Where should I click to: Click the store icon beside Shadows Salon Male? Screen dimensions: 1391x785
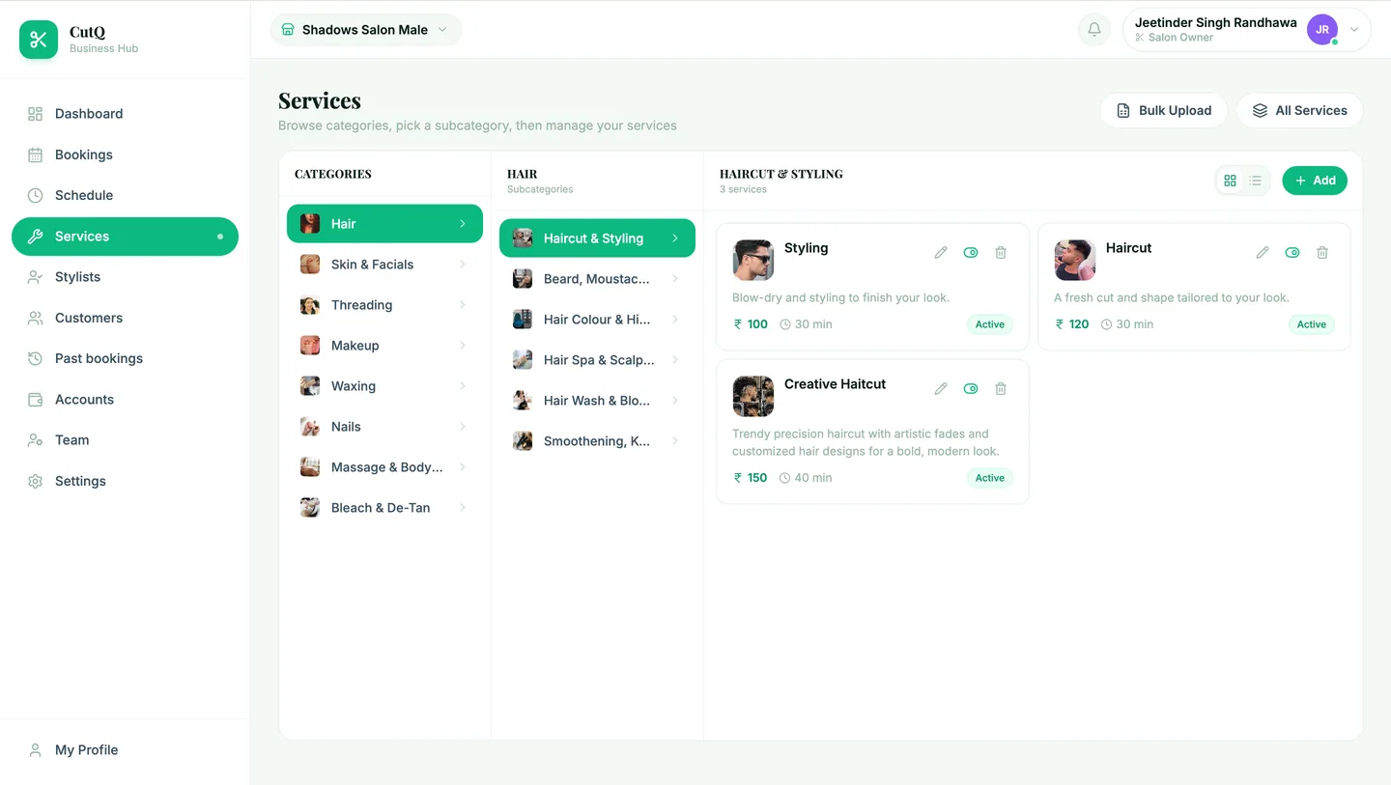(x=287, y=30)
